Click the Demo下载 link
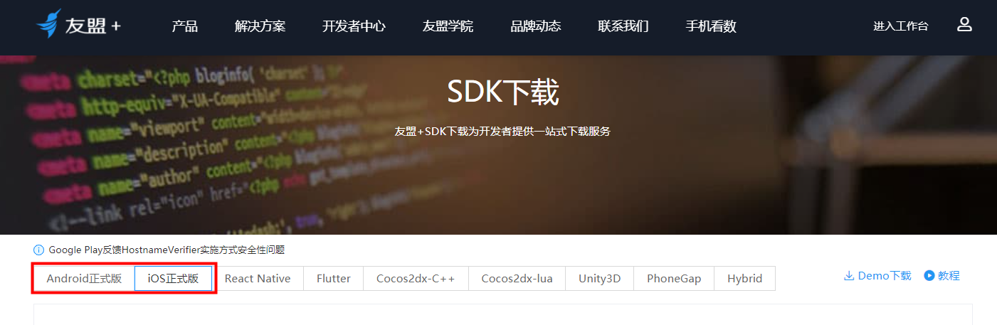 pyautogui.click(x=885, y=275)
